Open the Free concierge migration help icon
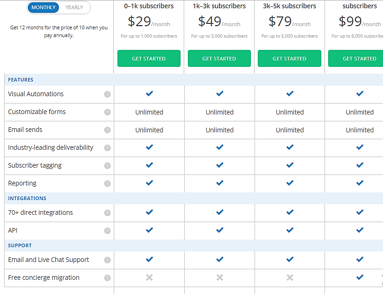383x294 pixels. [107, 278]
